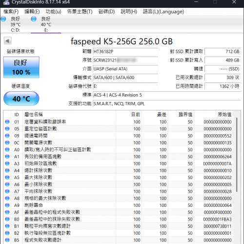The height and width of the screenshot is (244, 244).
Task: Click the status orb of attribute B0
Action: pos(7,219)
